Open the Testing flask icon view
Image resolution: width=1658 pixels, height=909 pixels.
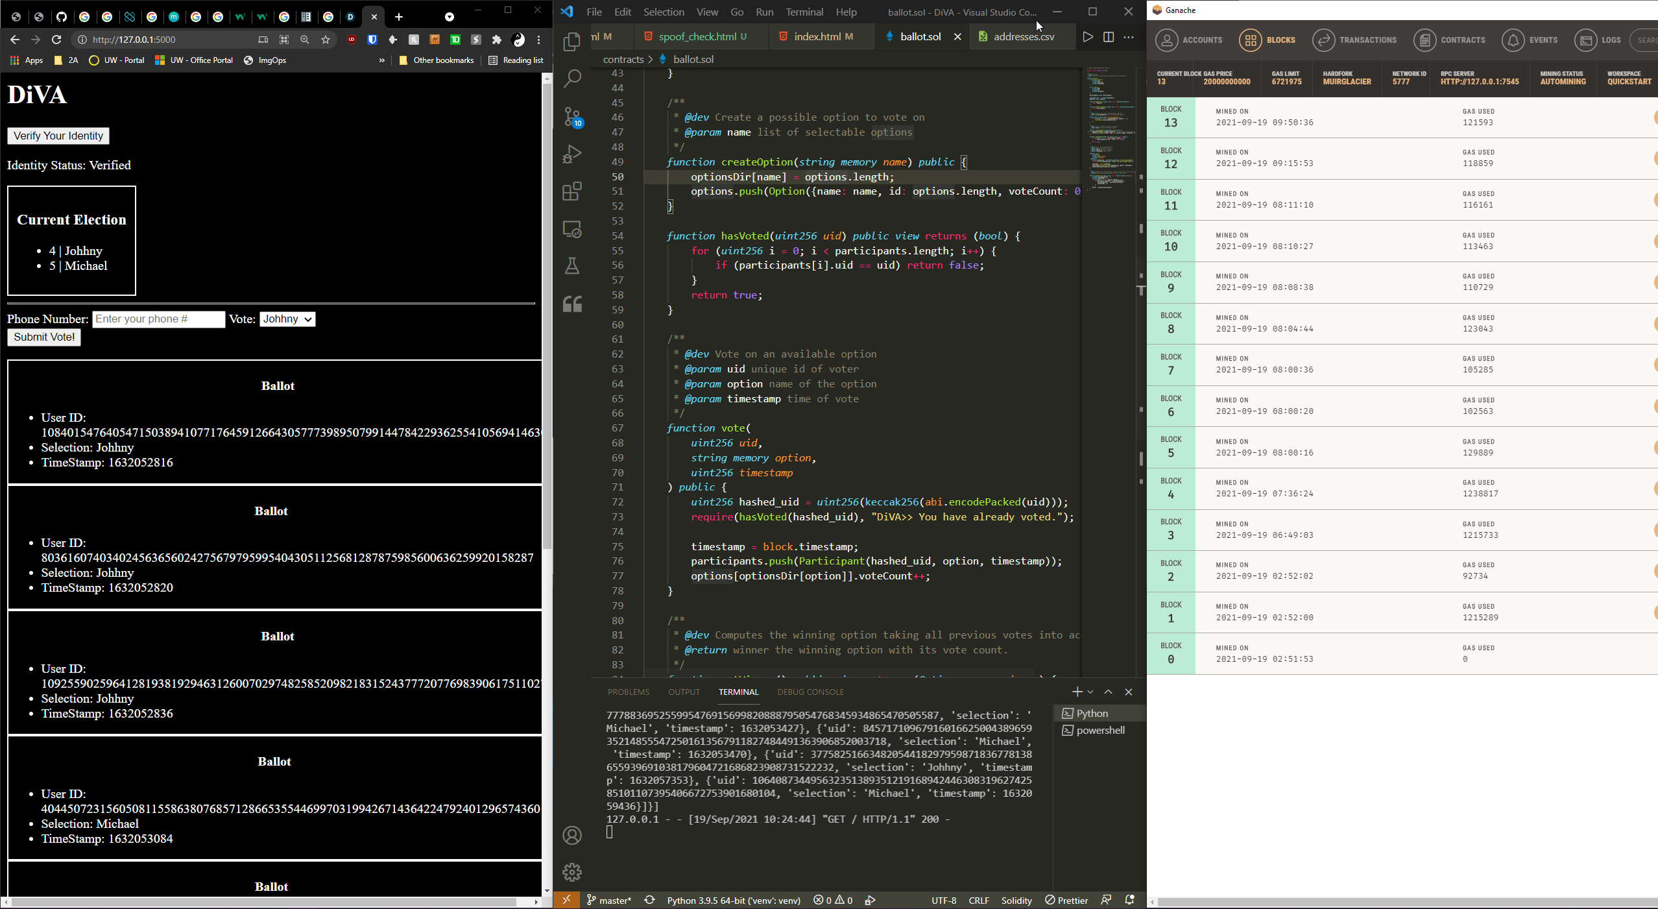pos(571,266)
